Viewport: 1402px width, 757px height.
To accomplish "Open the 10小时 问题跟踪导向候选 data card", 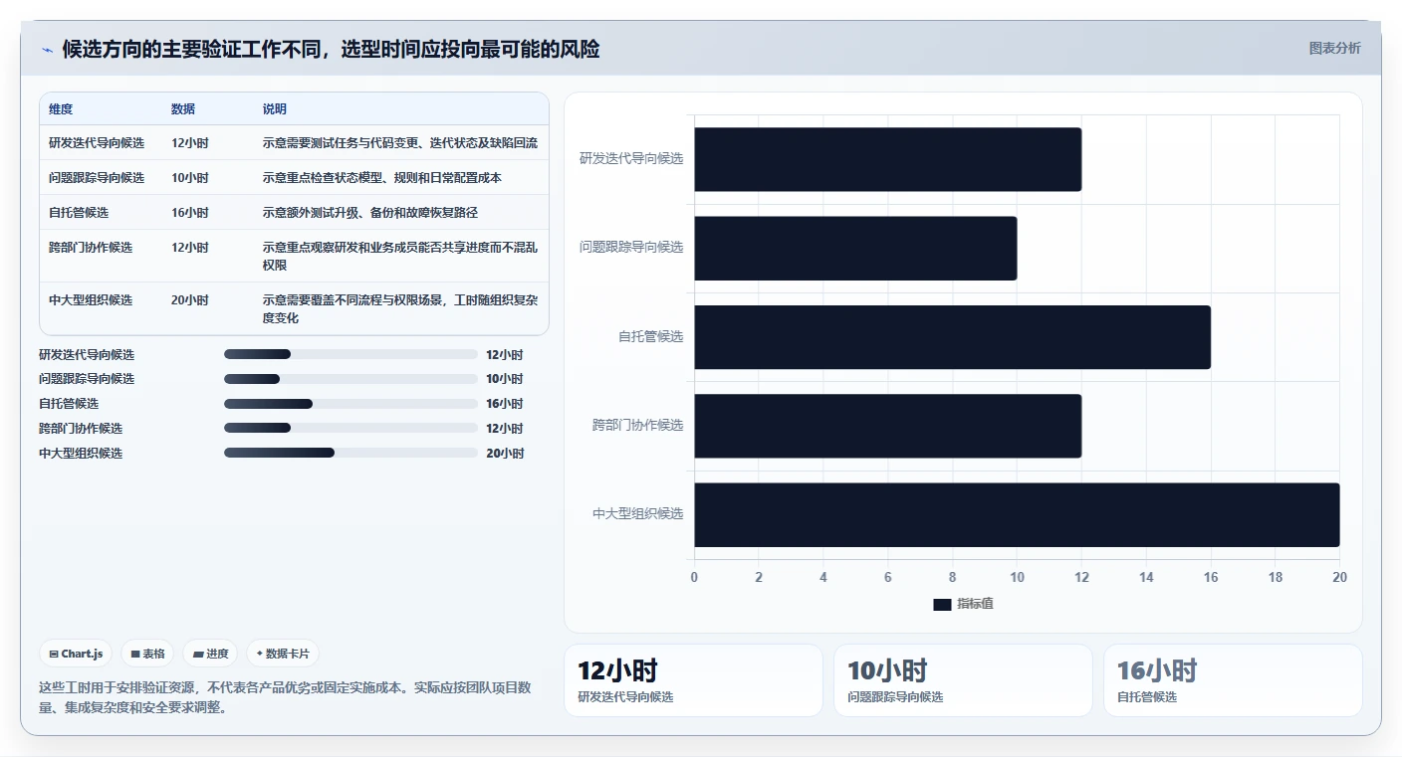I will [x=963, y=680].
